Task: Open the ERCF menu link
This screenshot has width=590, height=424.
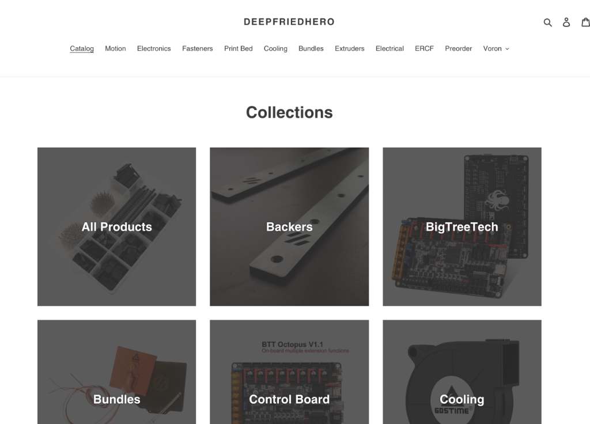Action: (x=424, y=48)
